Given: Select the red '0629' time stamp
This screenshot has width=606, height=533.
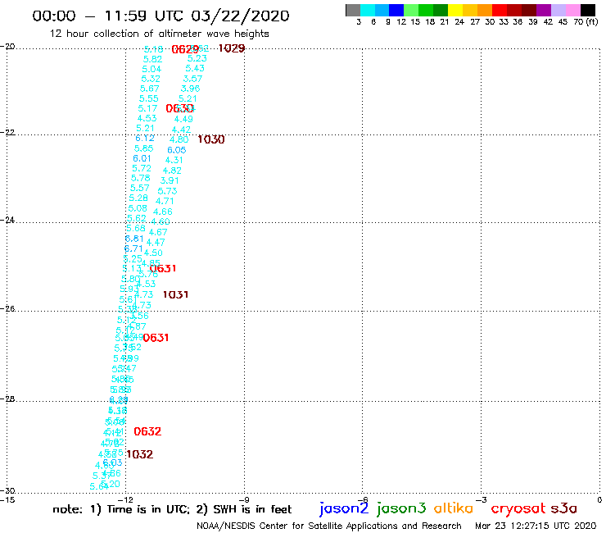Looking at the screenshot, I should coord(185,49).
